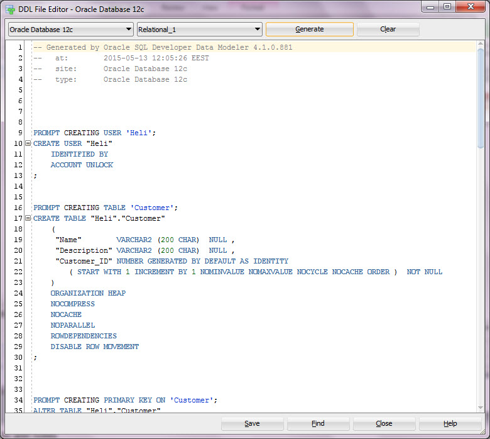This screenshot has height=439, width=490.
Task: Open Help for the DDL editor
Action: pyautogui.click(x=450, y=423)
